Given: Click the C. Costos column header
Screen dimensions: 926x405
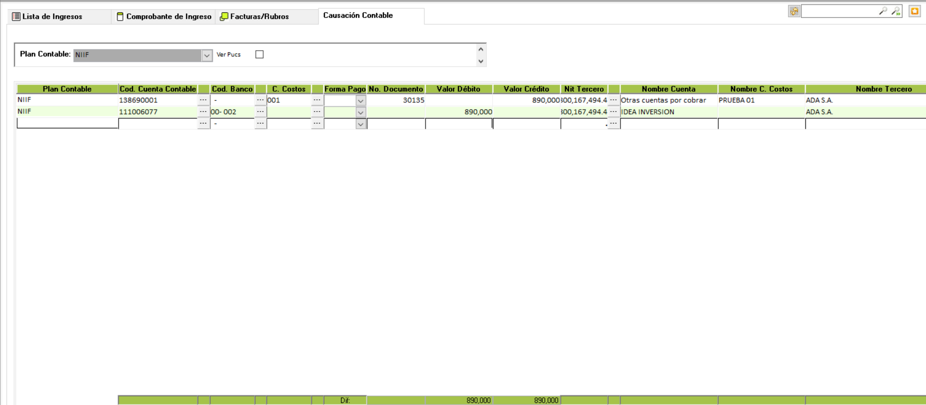Looking at the screenshot, I should pyautogui.click(x=289, y=89).
